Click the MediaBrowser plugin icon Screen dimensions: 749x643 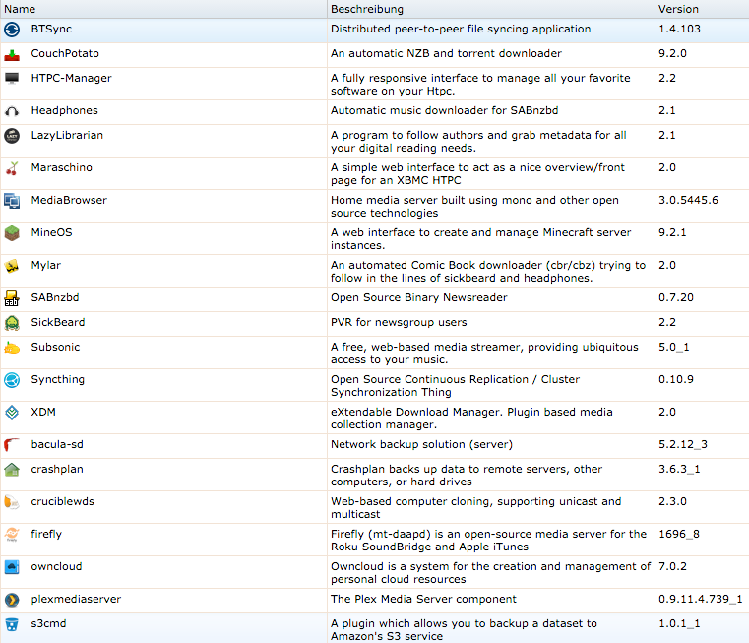click(12, 201)
